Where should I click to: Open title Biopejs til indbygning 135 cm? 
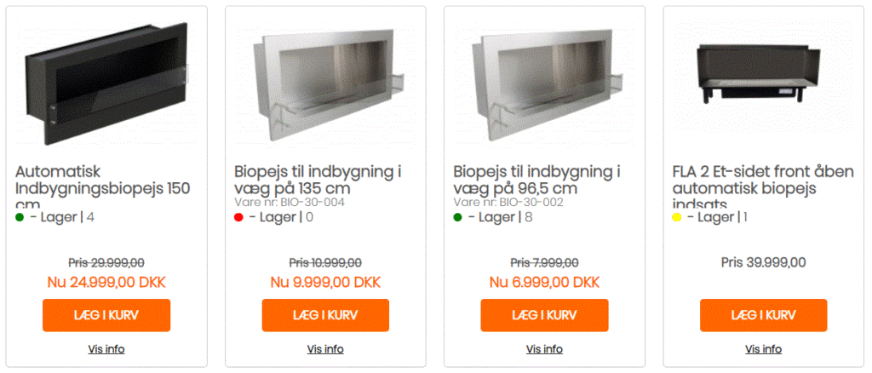[318, 180]
